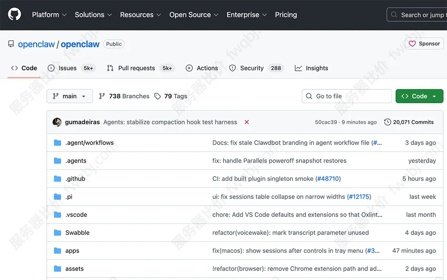
Task: Click the GitHub octocat logo
Action: pyautogui.click(x=15, y=15)
